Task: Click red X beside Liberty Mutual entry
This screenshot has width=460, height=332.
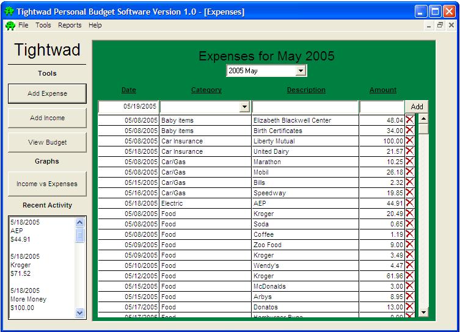Action: [409, 141]
